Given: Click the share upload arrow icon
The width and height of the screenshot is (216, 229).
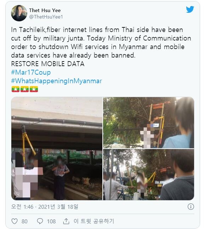Looking at the screenshot, I should click(x=66, y=221).
